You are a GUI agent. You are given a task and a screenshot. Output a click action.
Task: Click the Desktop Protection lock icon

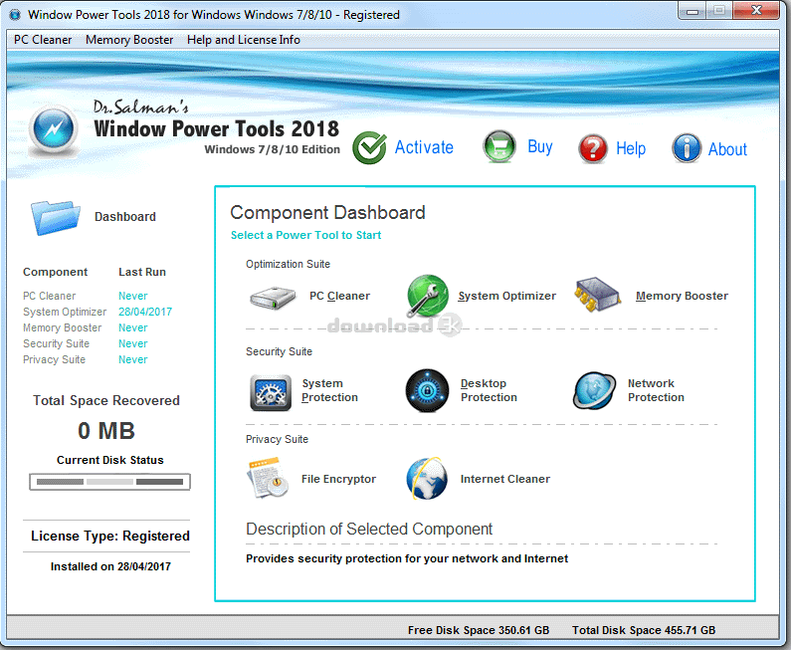(427, 390)
